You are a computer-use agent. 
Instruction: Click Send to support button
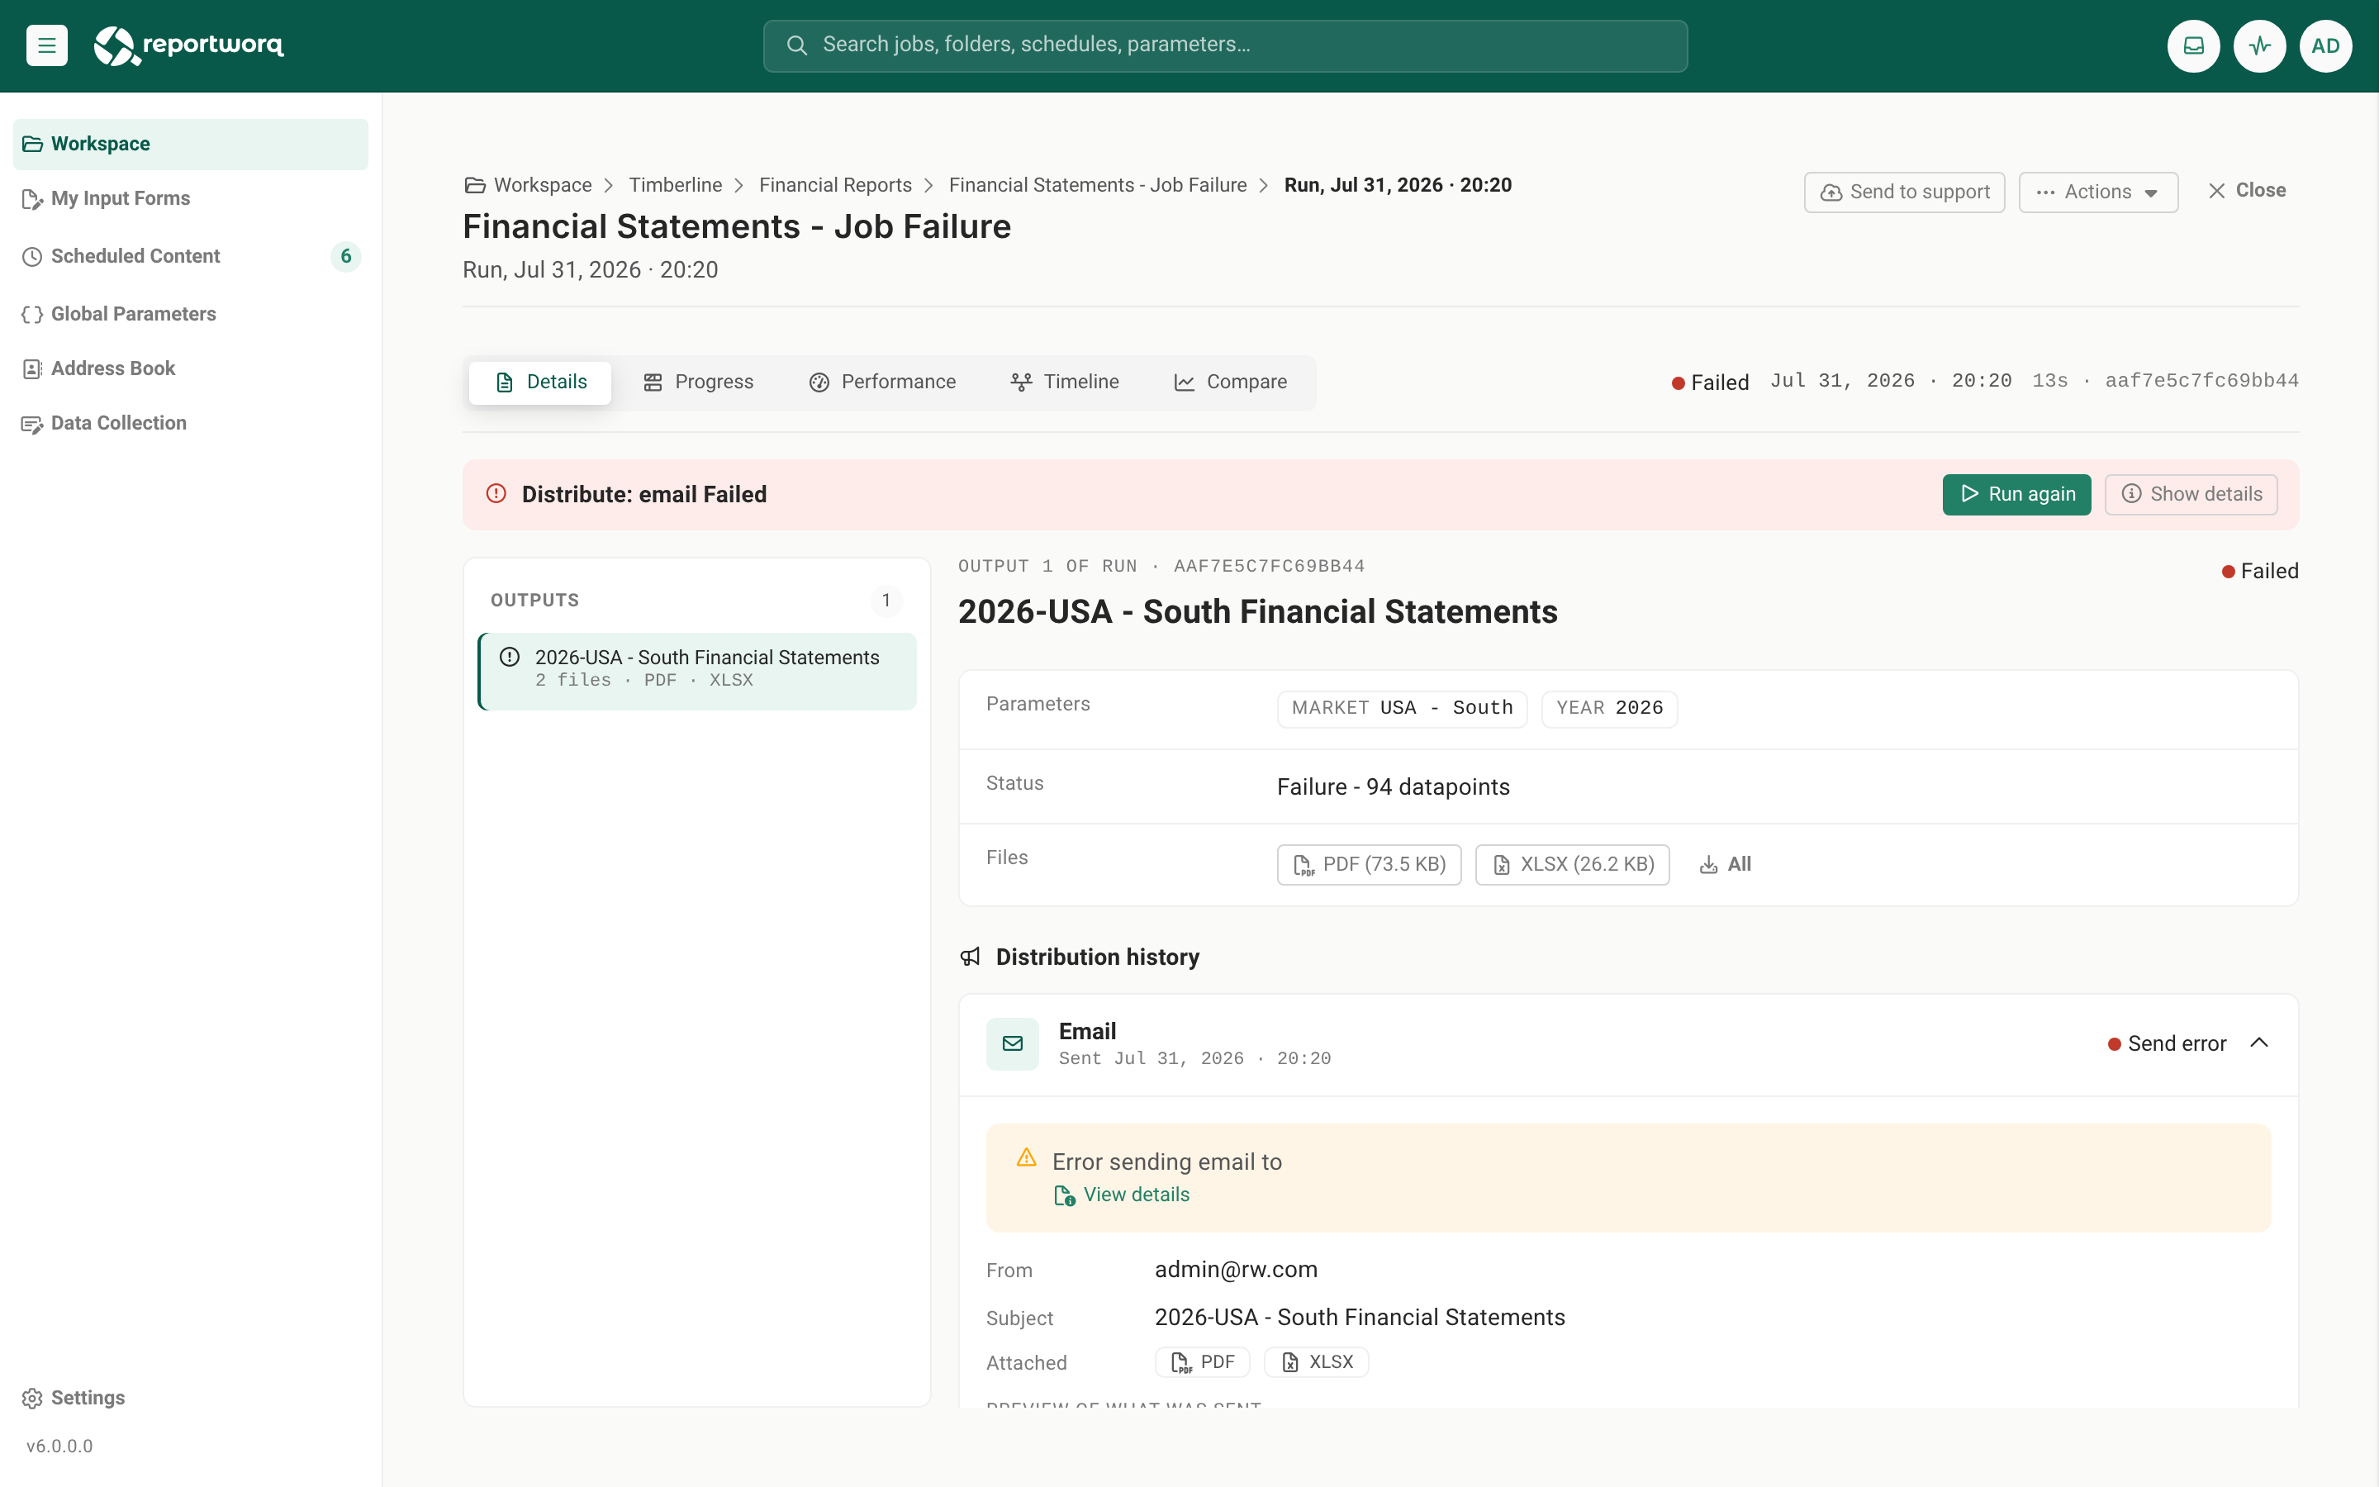1904,192
